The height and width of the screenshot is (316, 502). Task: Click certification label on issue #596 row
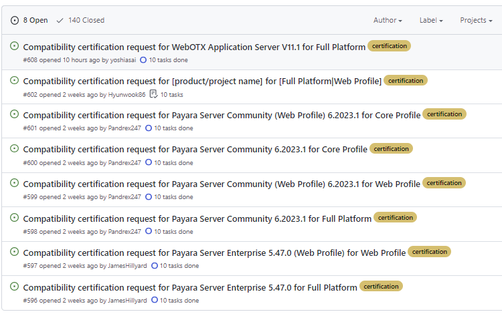pos(381,287)
